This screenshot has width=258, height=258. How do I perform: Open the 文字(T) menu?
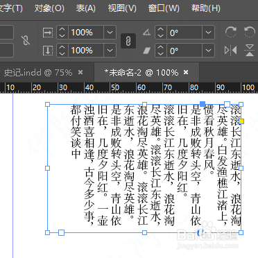(11, 8)
